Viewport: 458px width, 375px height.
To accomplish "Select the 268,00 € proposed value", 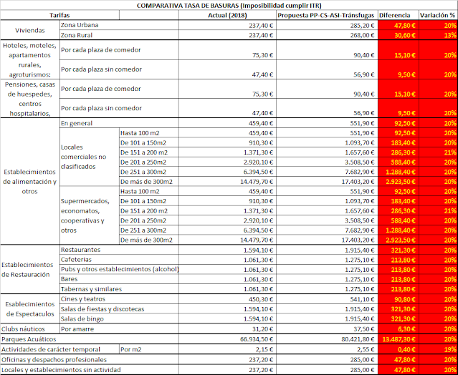I will pyautogui.click(x=327, y=35).
